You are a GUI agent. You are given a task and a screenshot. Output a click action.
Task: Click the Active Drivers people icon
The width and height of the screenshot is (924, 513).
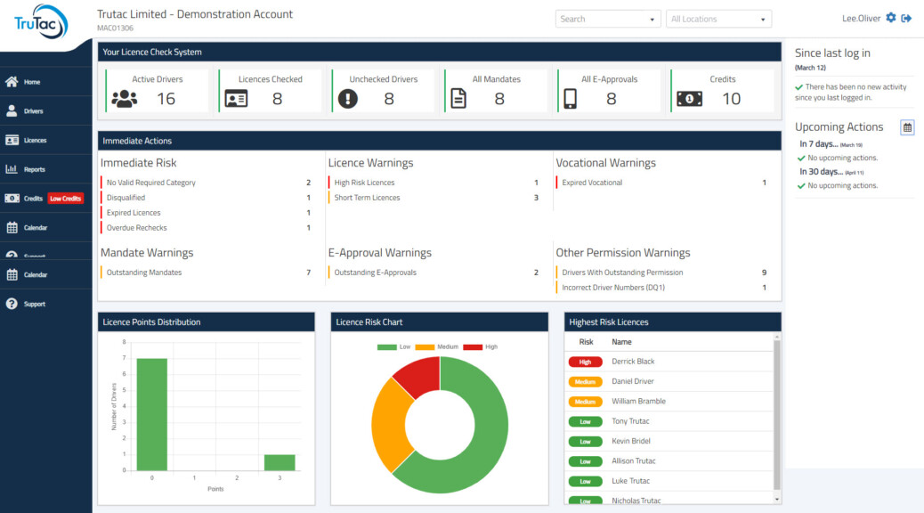[x=125, y=99]
